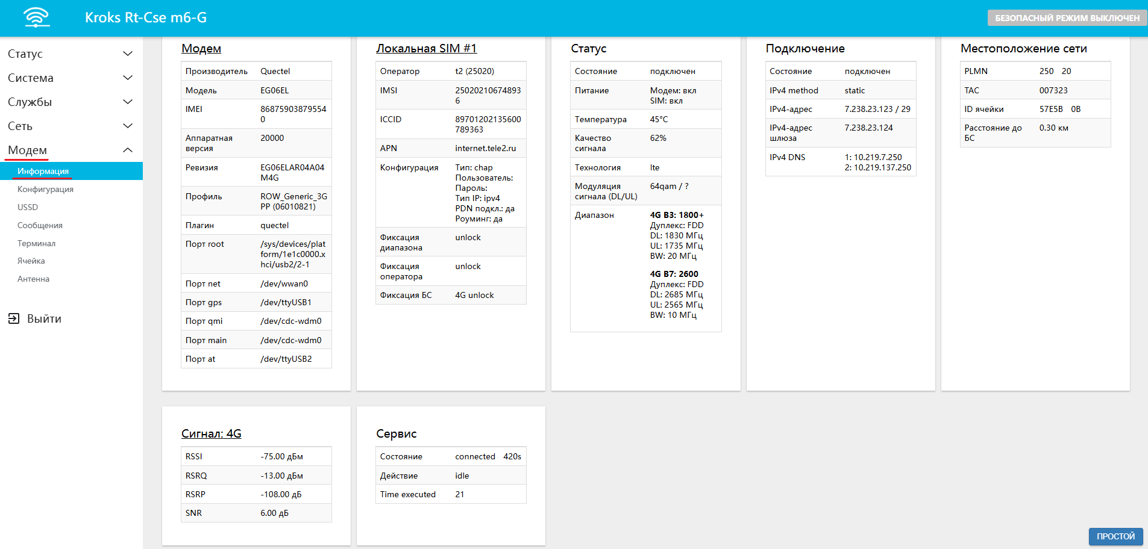Open the Антенна settings page

click(x=33, y=279)
